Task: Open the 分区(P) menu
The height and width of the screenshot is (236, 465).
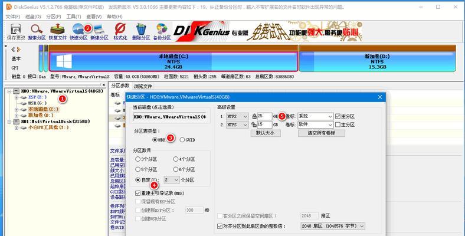Action: (x=53, y=17)
